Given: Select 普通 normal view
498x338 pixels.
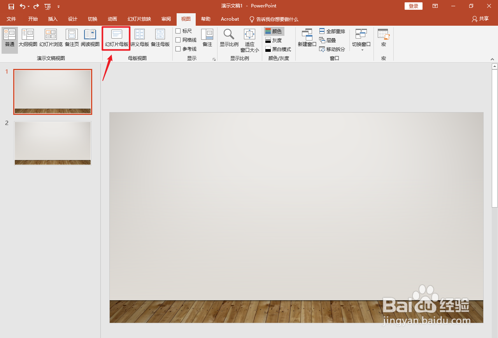Looking at the screenshot, I should [10, 40].
